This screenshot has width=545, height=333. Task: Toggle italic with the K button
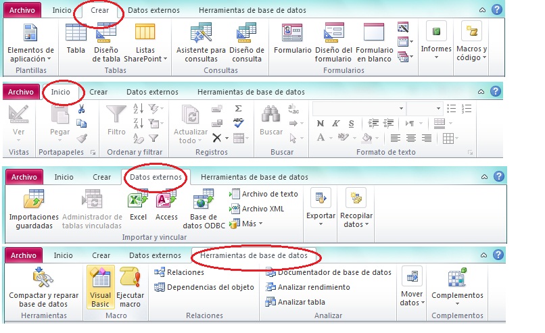[x=336, y=123]
